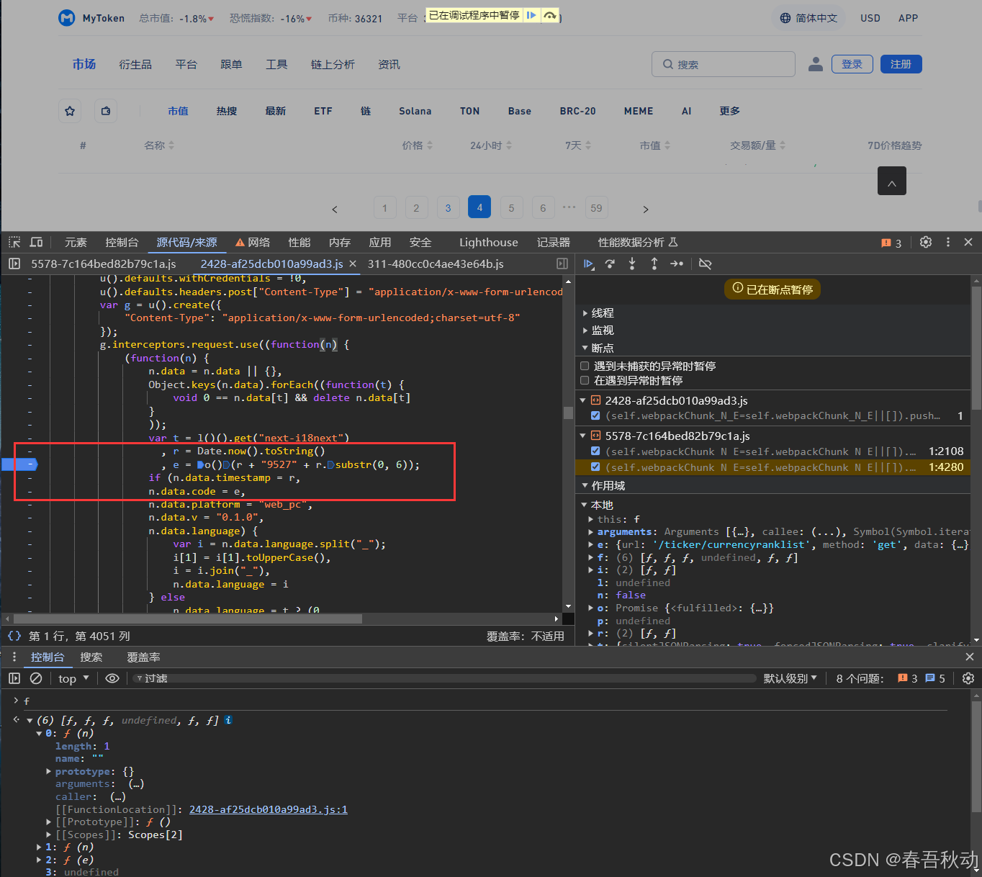Toggle the device toolbar icon
Screen dimensions: 982x877
click(x=36, y=242)
